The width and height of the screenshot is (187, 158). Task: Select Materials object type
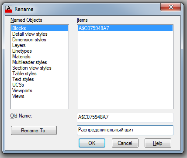(x=21, y=57)
